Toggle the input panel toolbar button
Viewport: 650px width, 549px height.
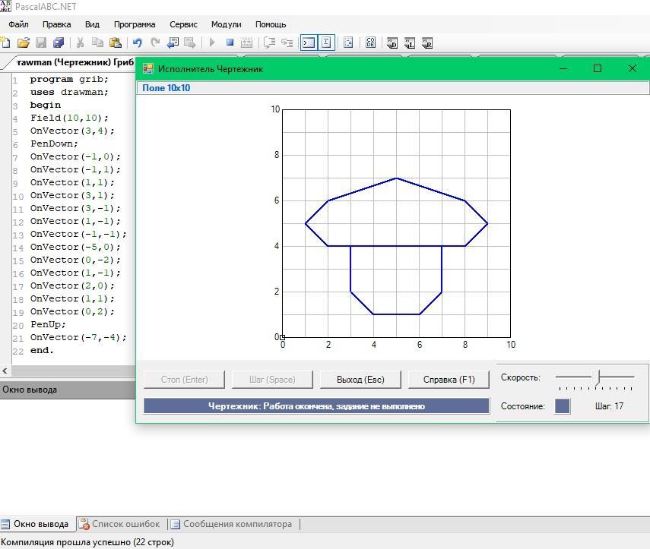[x=326, y=43]
